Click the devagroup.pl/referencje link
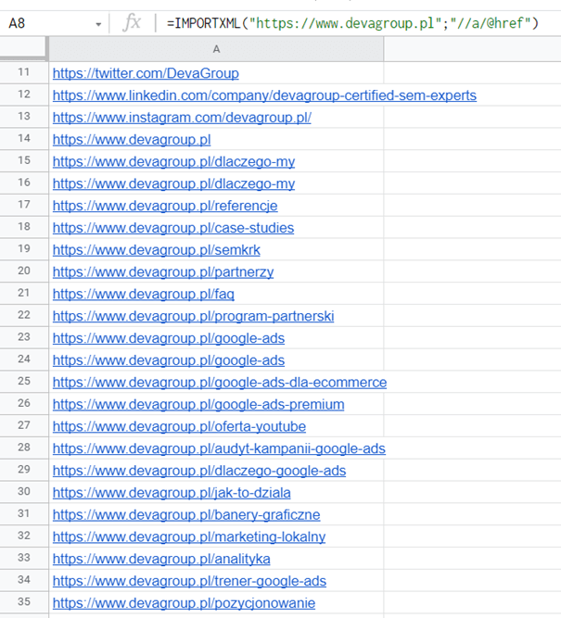Screen dimensions: 561x618 pos(165,206)
